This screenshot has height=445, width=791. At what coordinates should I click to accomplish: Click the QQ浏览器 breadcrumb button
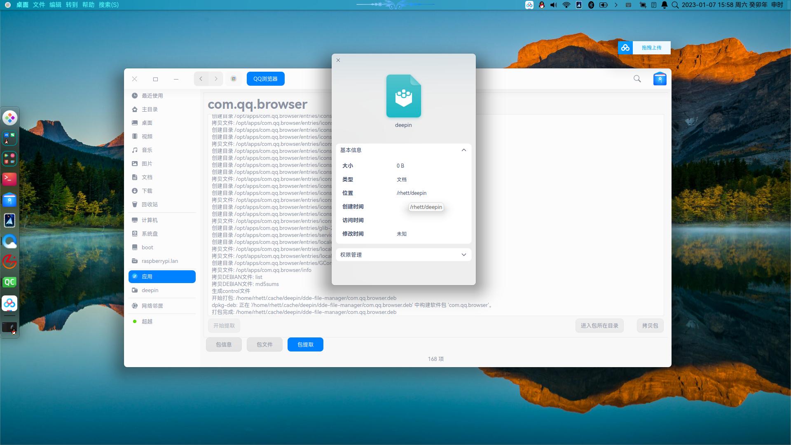pyautogui.click(x=265, y=79)
